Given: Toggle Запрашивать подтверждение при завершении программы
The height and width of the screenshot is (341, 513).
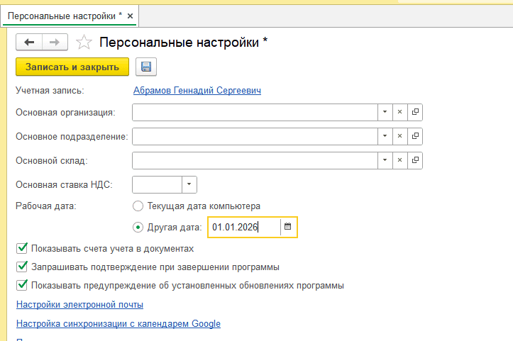Looking at the screenshot, I should click(x=21, y=267).
